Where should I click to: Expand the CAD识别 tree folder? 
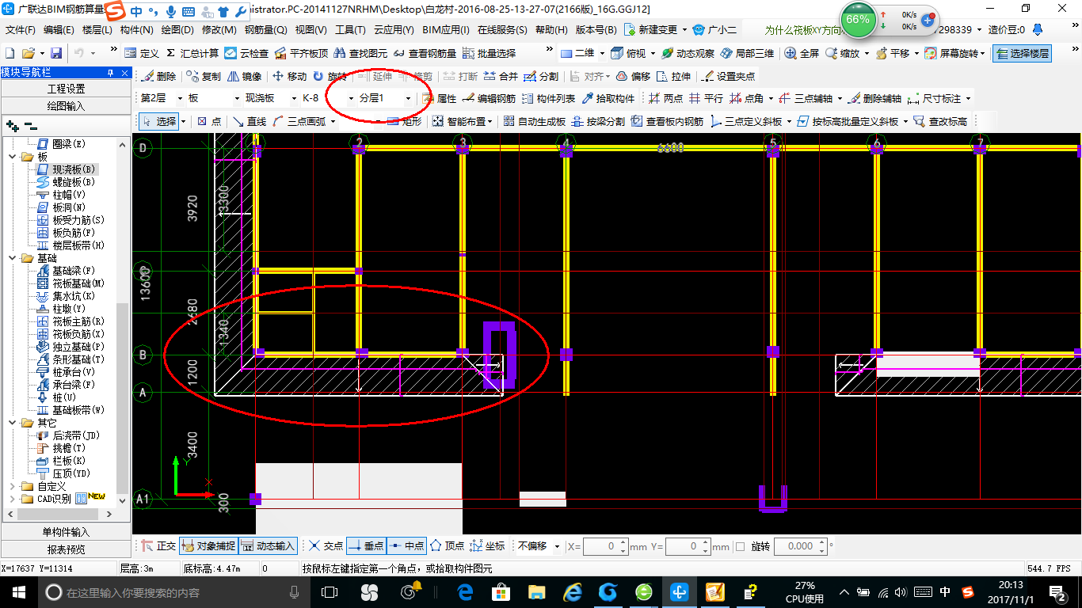(x=13, y=499)
